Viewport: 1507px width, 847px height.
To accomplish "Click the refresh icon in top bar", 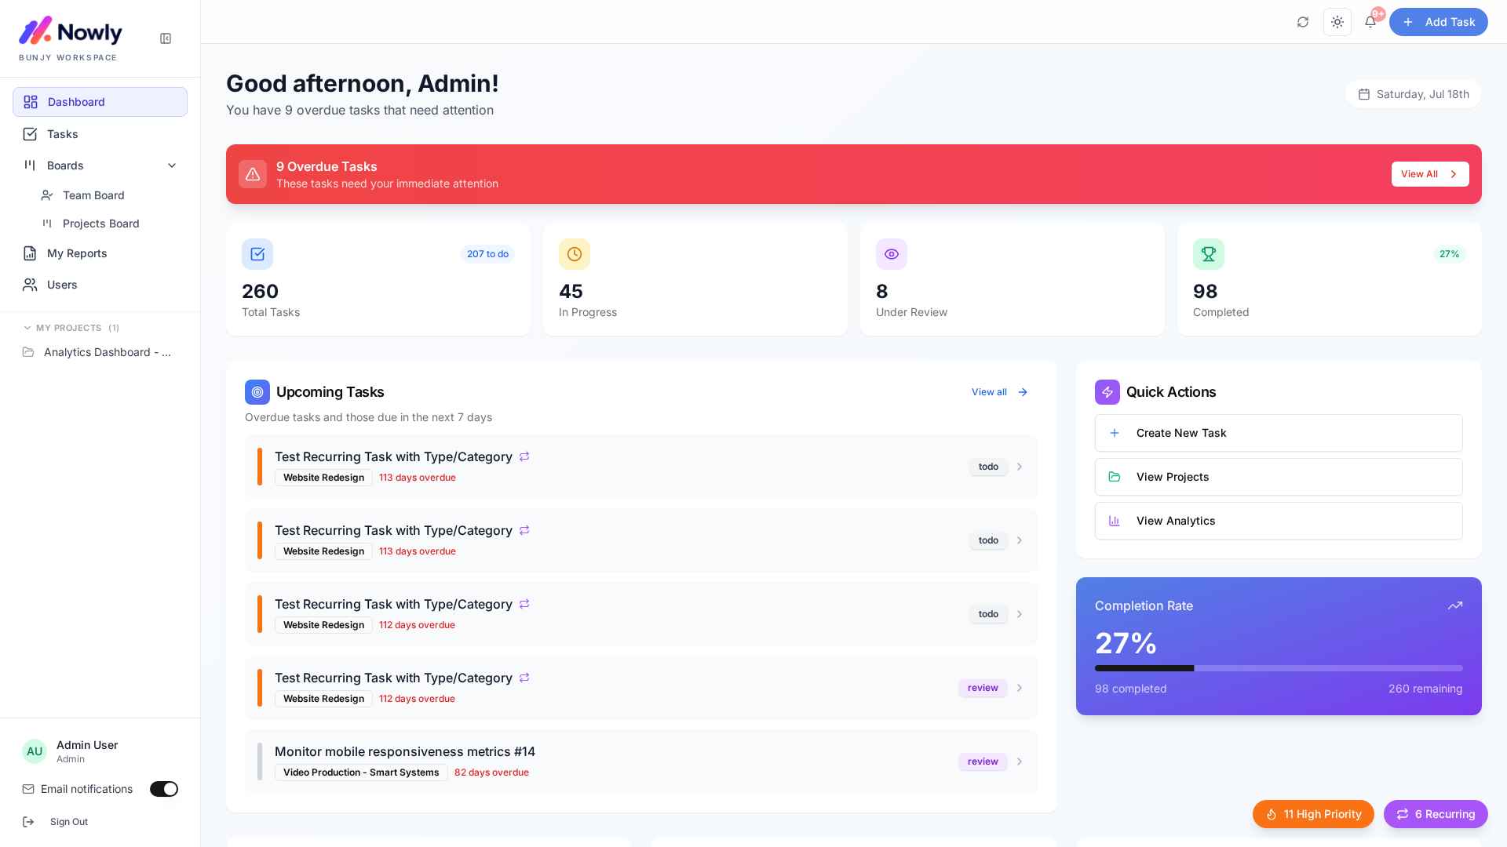I will point(1303,22).
